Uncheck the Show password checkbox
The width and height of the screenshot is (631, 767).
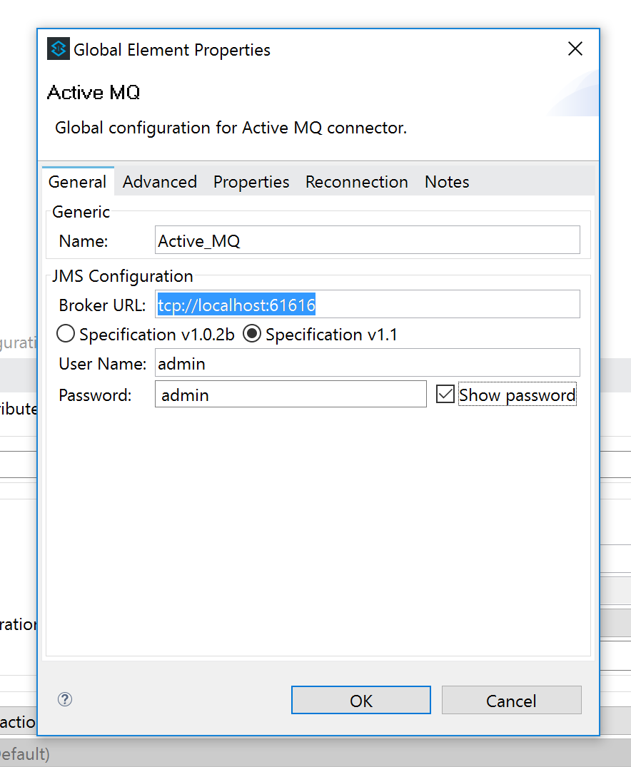coord(445,394)
